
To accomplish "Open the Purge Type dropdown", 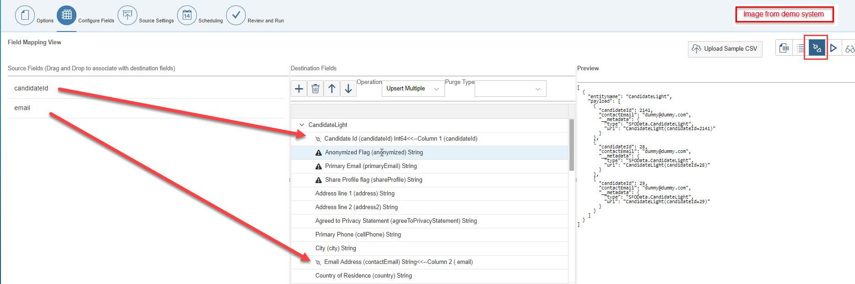I will (510, 89).
